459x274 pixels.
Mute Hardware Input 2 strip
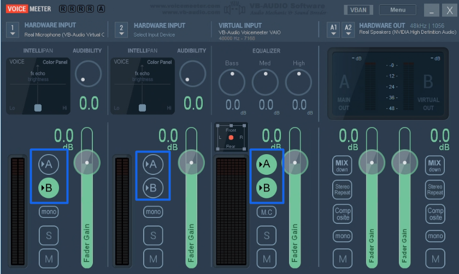click(x=153, y=259)
